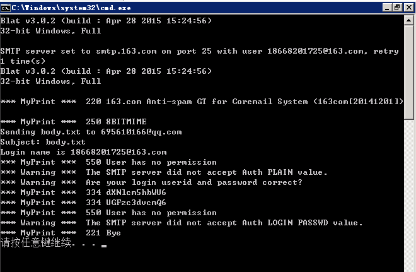The height and width of the screenshot is (272, 416).
Task: Click the 'Auth LOGIN PASSWD value' warning line
Action: 182,223
